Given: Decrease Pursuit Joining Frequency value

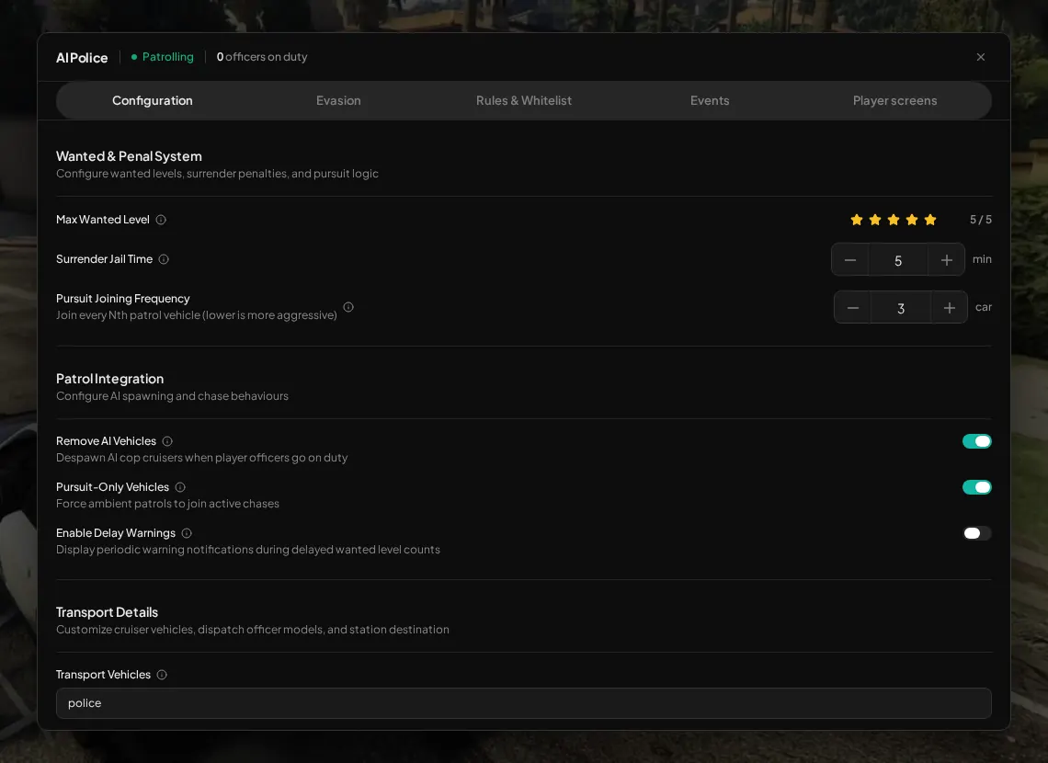Looking at the screenshot, I should 853,308.
